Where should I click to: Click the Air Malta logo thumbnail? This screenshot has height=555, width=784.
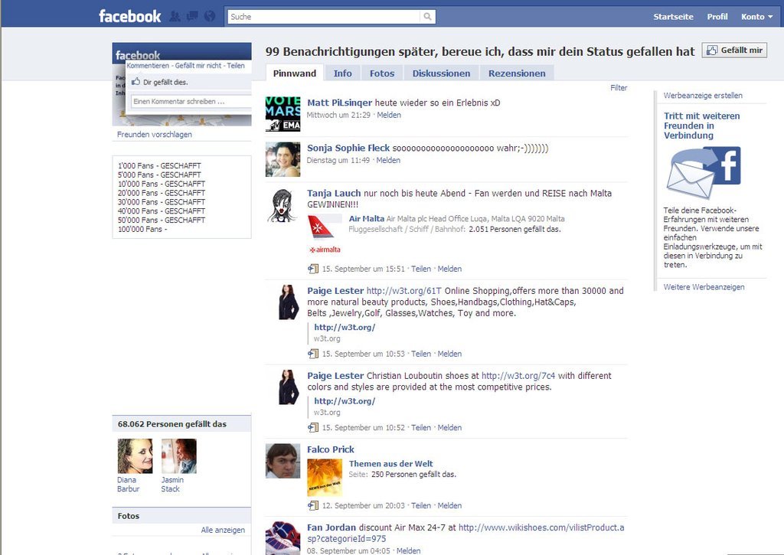click(325, 234)
